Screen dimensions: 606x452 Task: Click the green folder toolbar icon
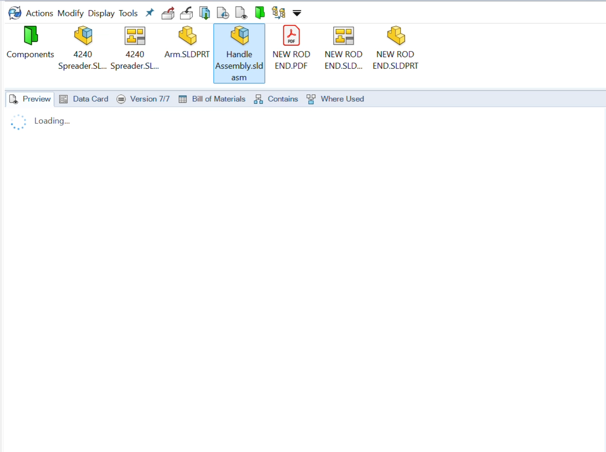(260, 13)
